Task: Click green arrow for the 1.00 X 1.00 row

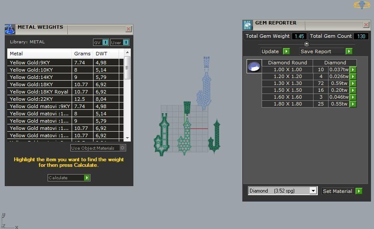Action: (353, 69)
